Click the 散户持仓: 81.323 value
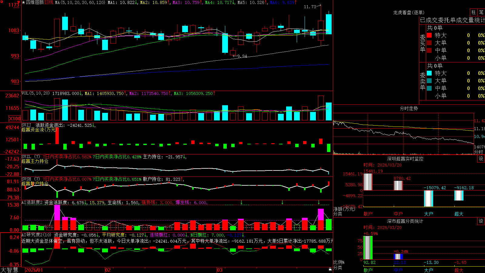Screen dimensions: 485x273 click(x=163, y=179)
